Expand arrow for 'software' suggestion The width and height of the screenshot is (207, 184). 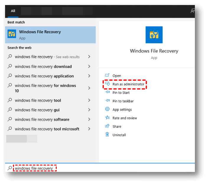coord(89,119)
